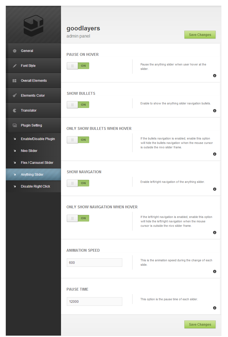Click the paintbrush icon for Elements Color

[x=15, y=96]
